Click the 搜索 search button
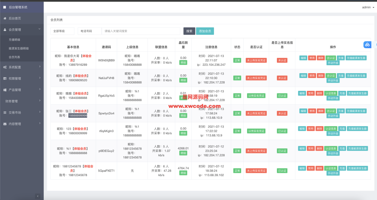This screenshot has height=200, width=377. [189, 31]
